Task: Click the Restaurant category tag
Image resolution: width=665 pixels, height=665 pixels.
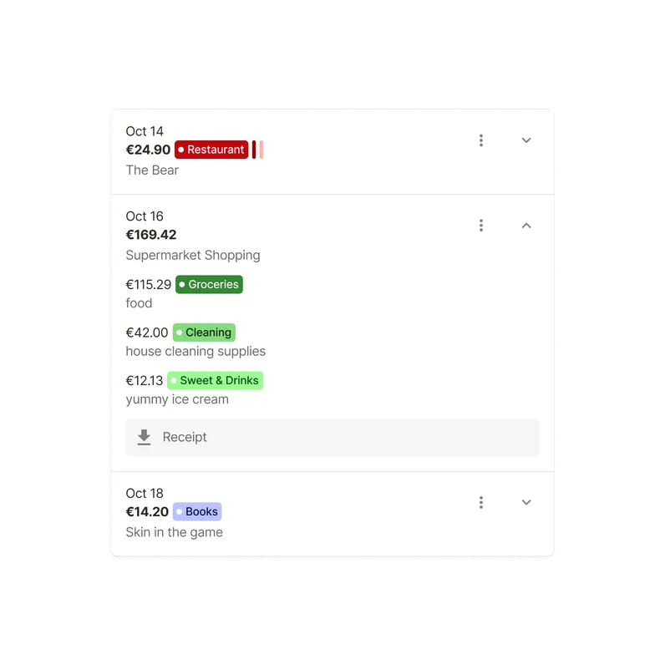Action: [x=211, y=150]
